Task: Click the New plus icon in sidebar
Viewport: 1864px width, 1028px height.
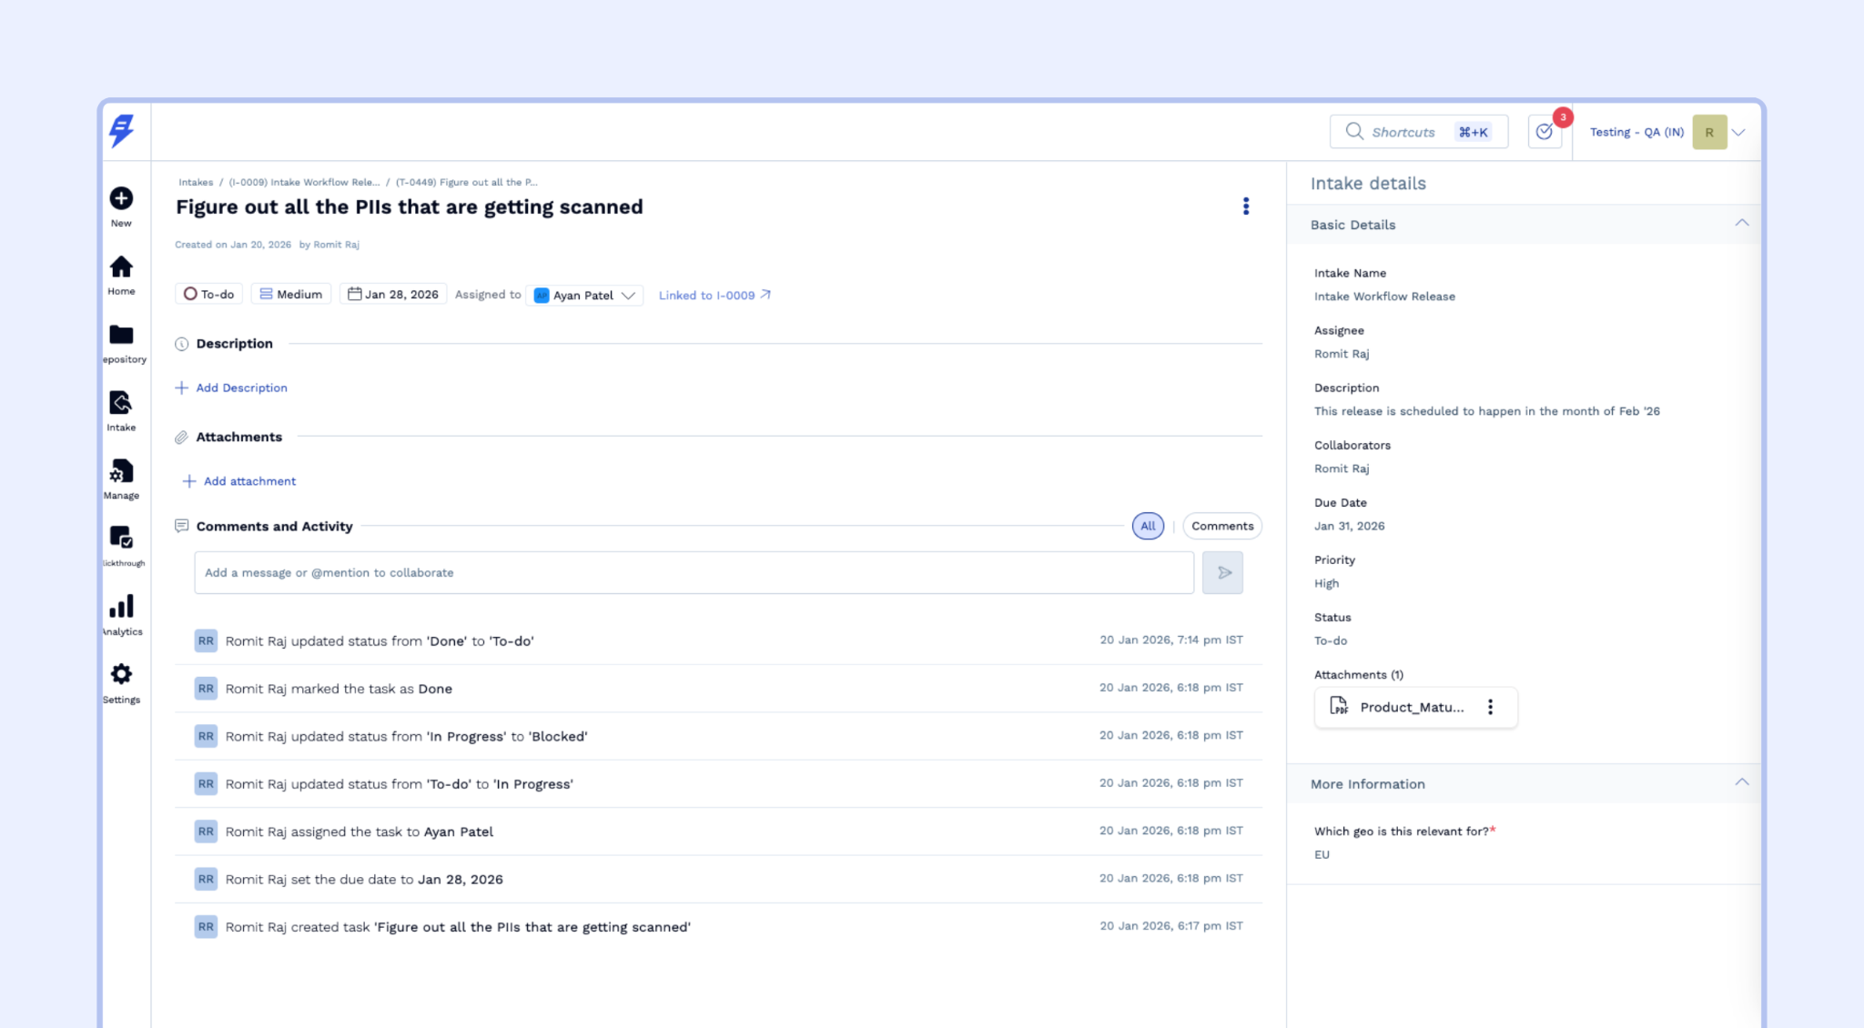Action: 121,198
